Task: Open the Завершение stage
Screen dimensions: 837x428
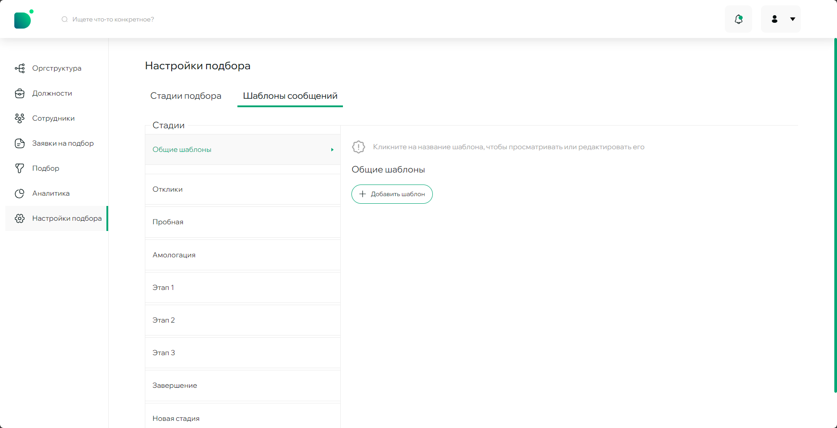Action: [x=243, y=386]
